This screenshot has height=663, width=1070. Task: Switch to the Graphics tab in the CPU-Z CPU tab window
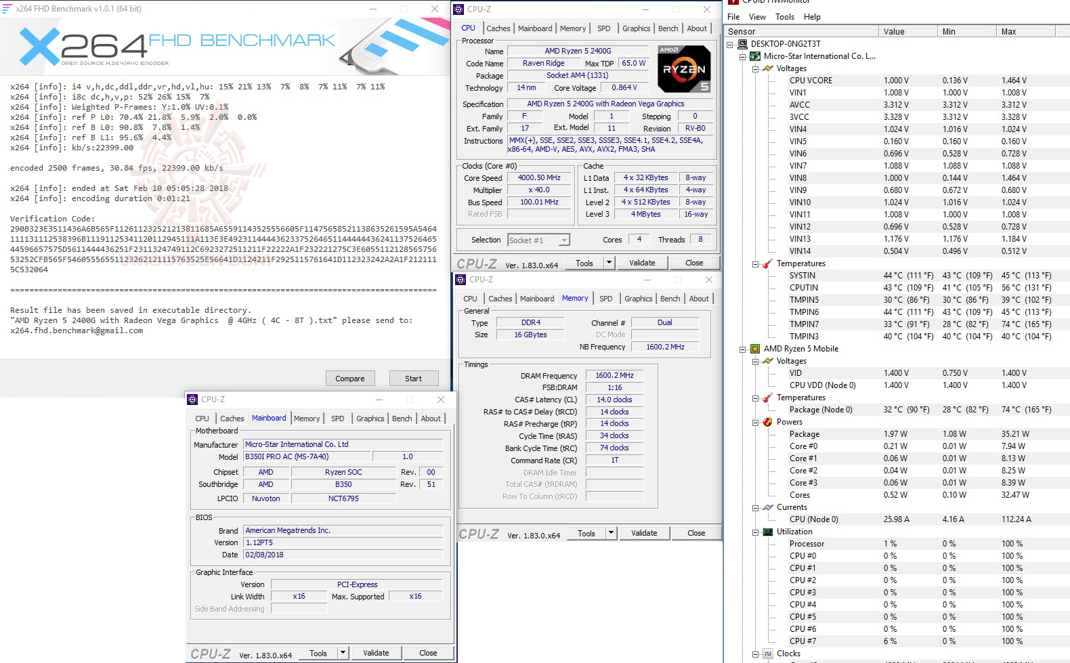coord(636,28)
